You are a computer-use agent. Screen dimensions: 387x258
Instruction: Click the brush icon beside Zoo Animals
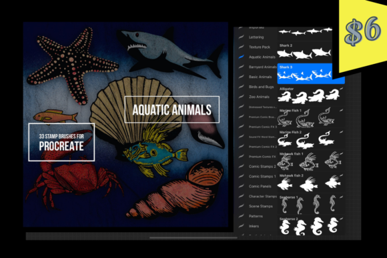click(241, 97)
